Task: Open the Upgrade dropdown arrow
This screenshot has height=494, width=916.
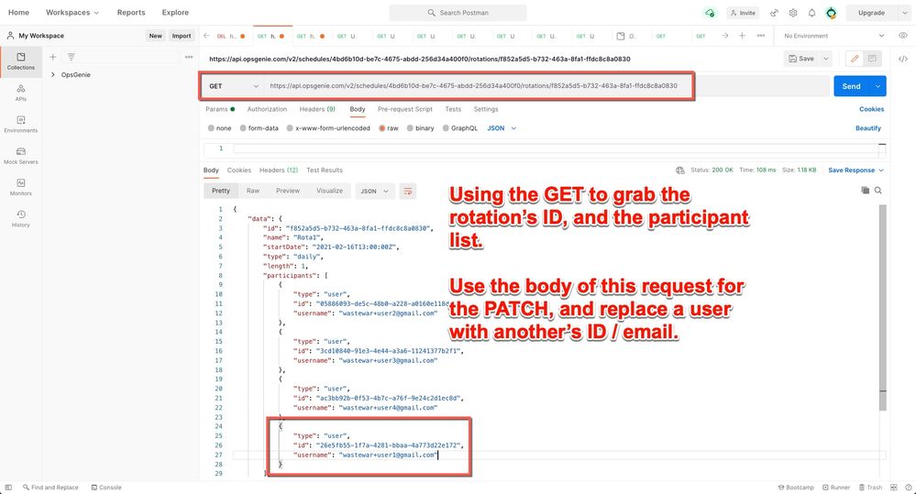Action: point(904,13)
